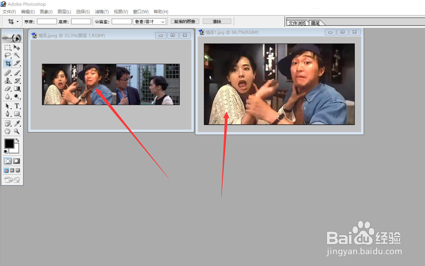Open the 象素/英寸 resolution units dropdown

149,22
